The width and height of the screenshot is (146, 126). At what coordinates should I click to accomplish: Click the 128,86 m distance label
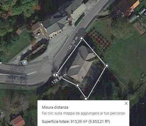coord(59,79)
